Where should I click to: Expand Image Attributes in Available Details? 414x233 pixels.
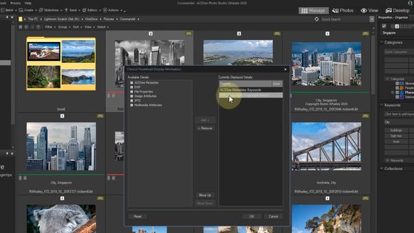[131, 96]
